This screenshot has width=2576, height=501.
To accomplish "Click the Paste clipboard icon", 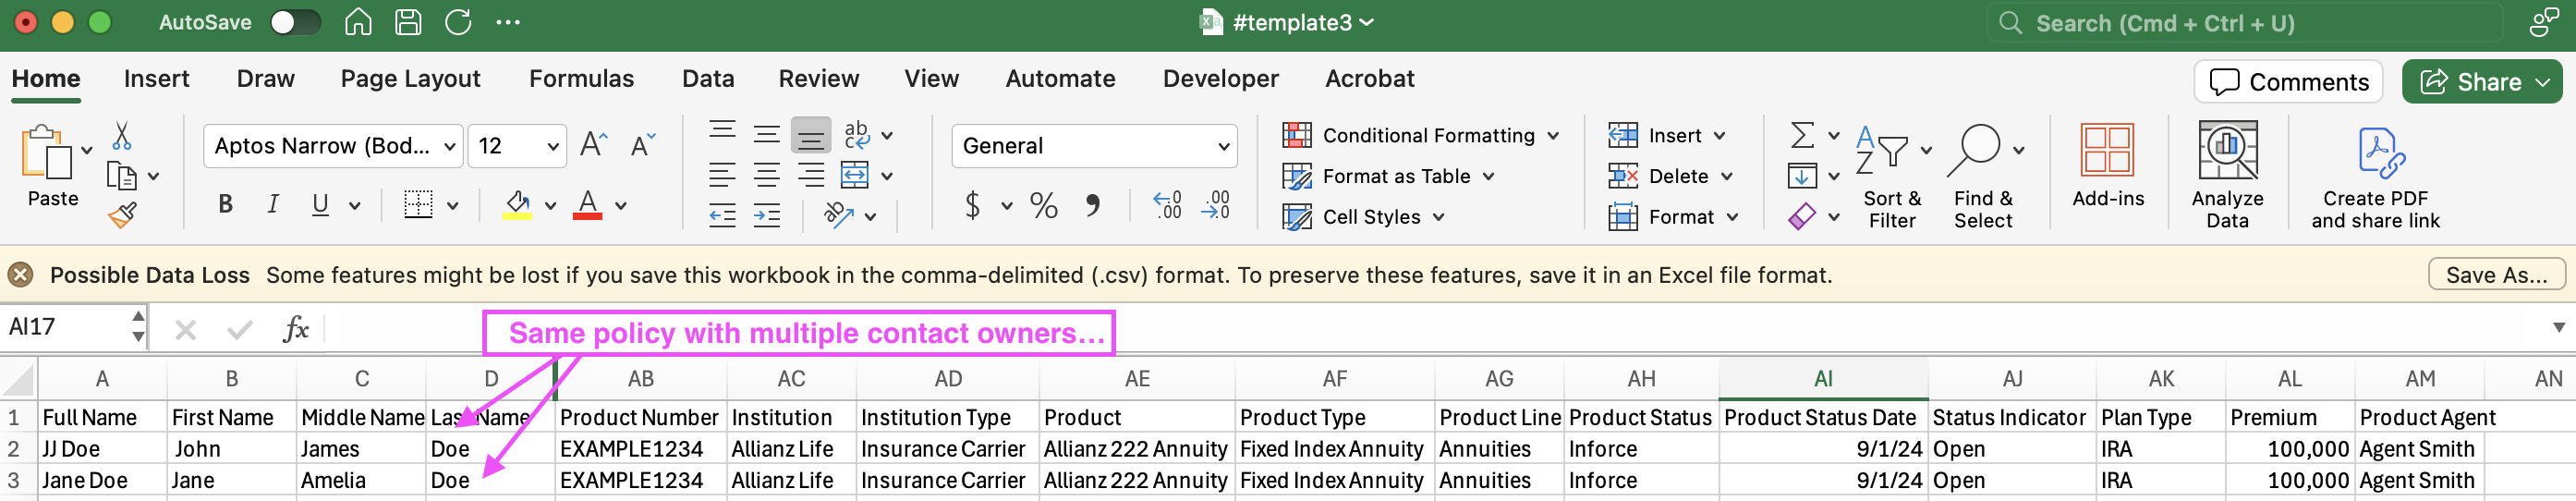I will pyautogui.click(x=46, y=152).
